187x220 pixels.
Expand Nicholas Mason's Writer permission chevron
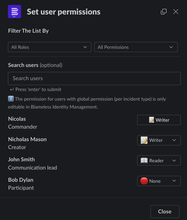pyautogui.click(x=174, y=140)
